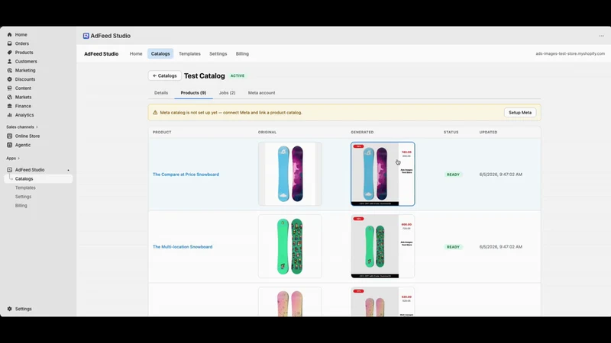Open Settings in AdFeed sidebar submenu
The width and height of the screenshot is (611, 343).
(23, 197)
